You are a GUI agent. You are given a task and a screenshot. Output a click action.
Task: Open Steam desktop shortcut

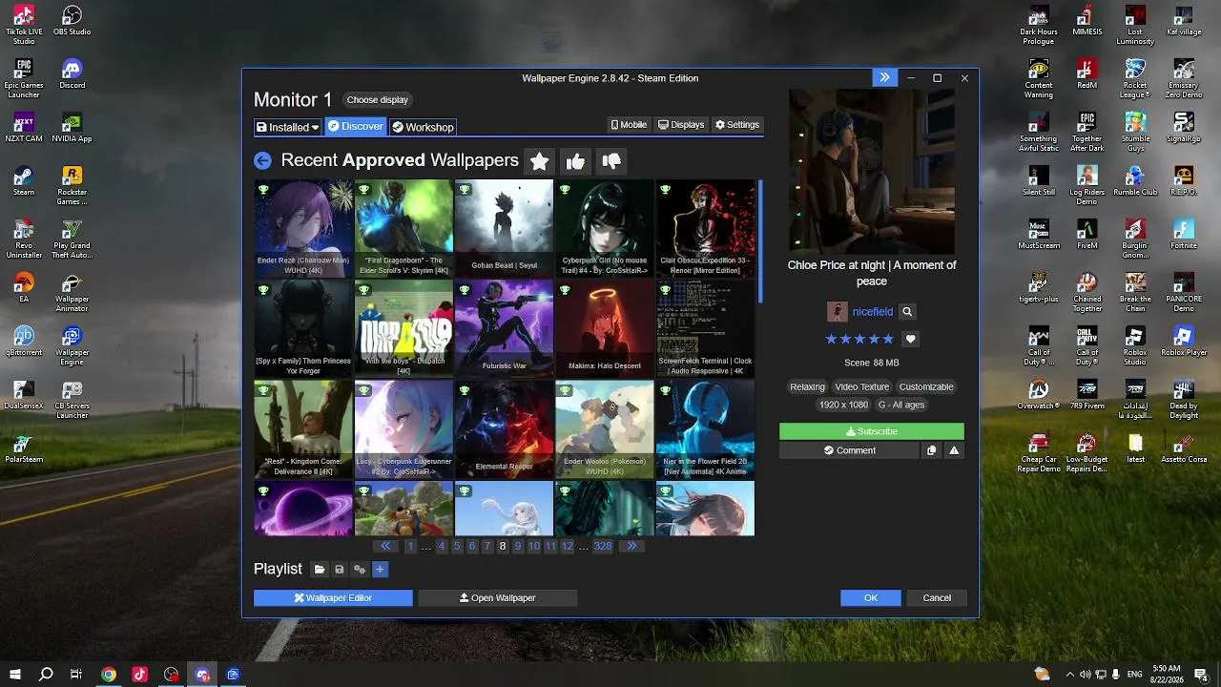pos(24,180)
